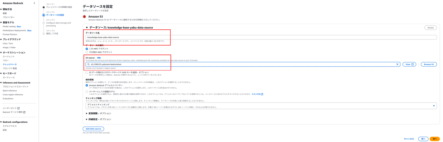Open フロー in the sidebar
This screenshot has width=443, height=142.
click(5, 60)
